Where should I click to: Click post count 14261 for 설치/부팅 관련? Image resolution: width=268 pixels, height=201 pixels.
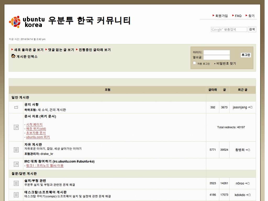pyautogui.click(x=224, y=183)
